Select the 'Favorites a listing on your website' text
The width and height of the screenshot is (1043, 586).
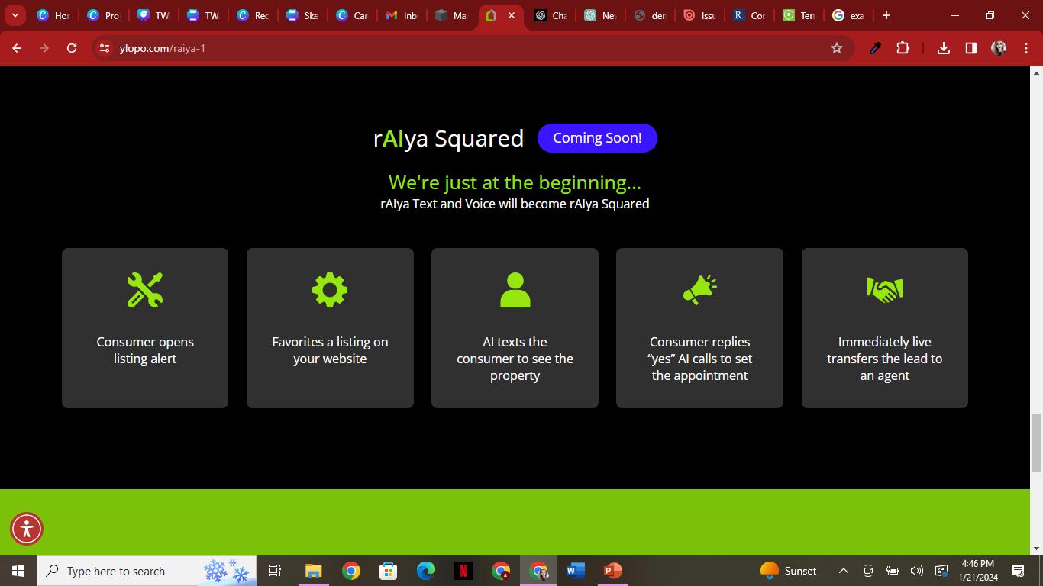click(x=330, y=350)
